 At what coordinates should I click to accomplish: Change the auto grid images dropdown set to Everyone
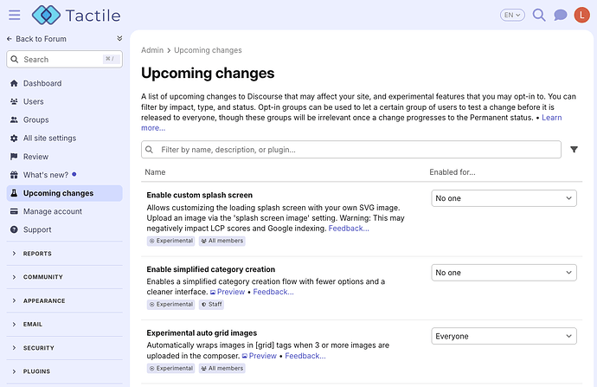click(x=504, y=336)
